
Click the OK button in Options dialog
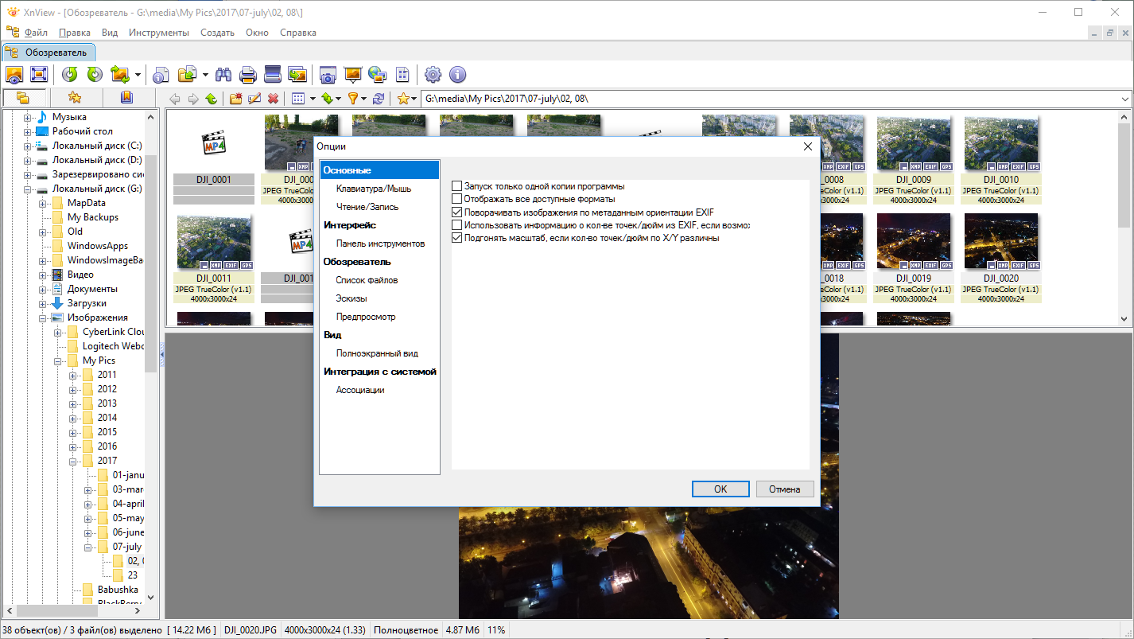[x=720, y=489]
